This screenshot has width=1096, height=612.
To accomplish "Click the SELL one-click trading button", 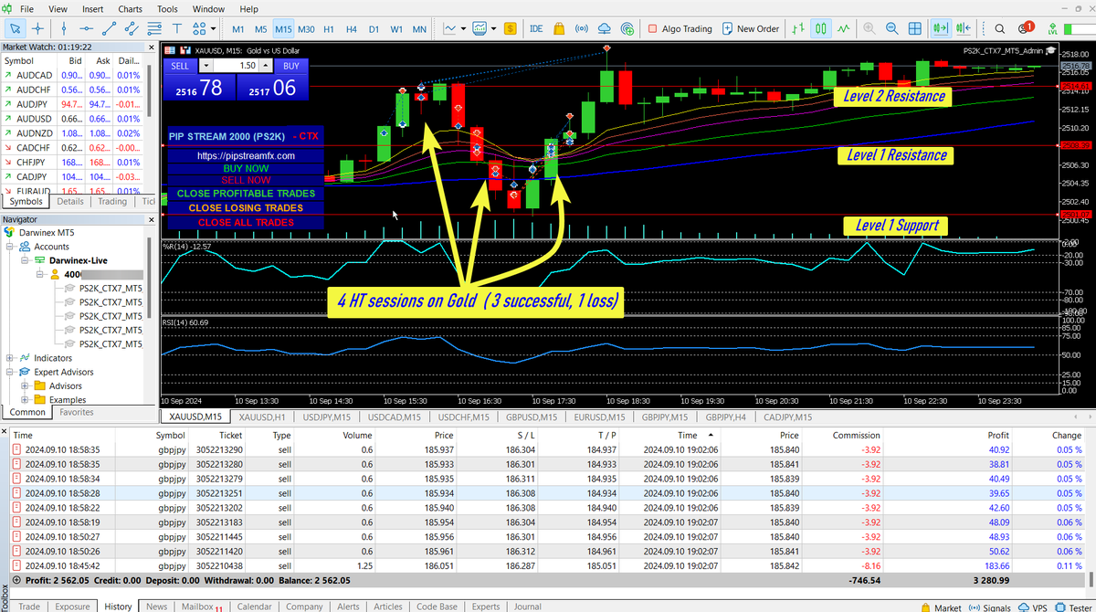I will coord(180,66).
